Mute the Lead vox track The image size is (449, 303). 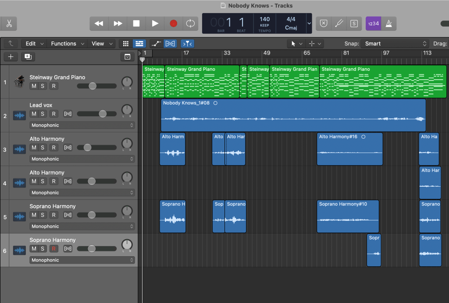click(34, 114)
